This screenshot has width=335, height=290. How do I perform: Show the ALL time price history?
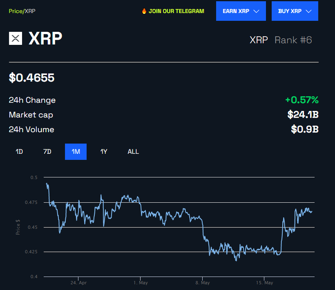tap(133, 151)
